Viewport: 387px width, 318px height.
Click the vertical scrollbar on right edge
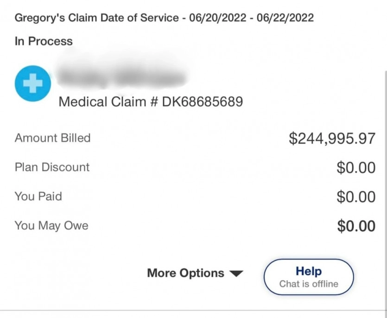tap(386, 190)
